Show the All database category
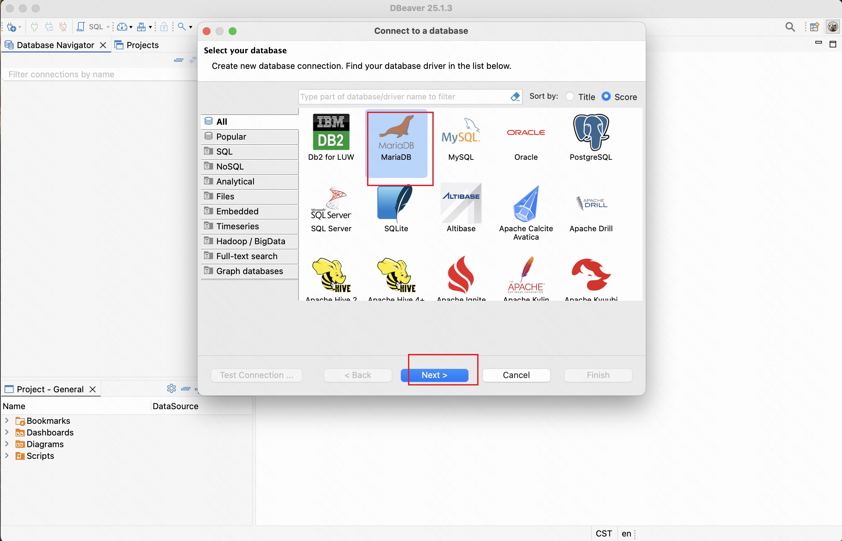 250,121
